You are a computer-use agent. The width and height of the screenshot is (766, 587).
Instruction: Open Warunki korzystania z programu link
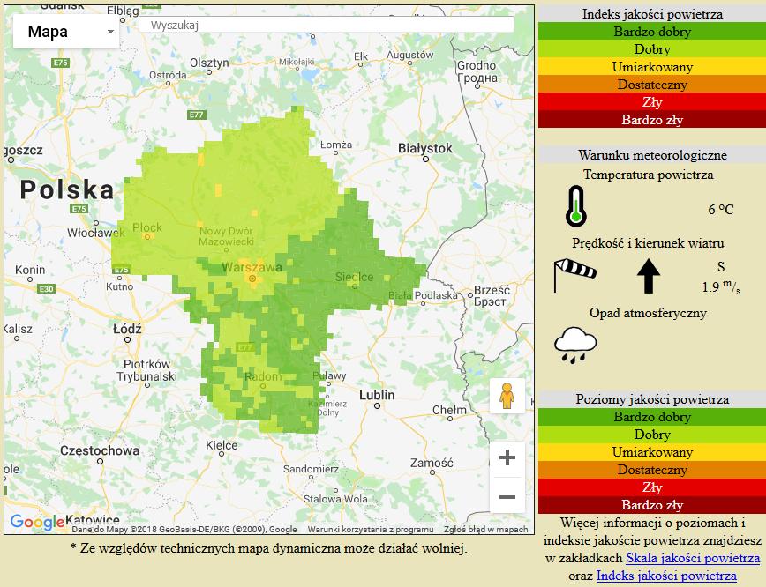[x=371, y=530]
